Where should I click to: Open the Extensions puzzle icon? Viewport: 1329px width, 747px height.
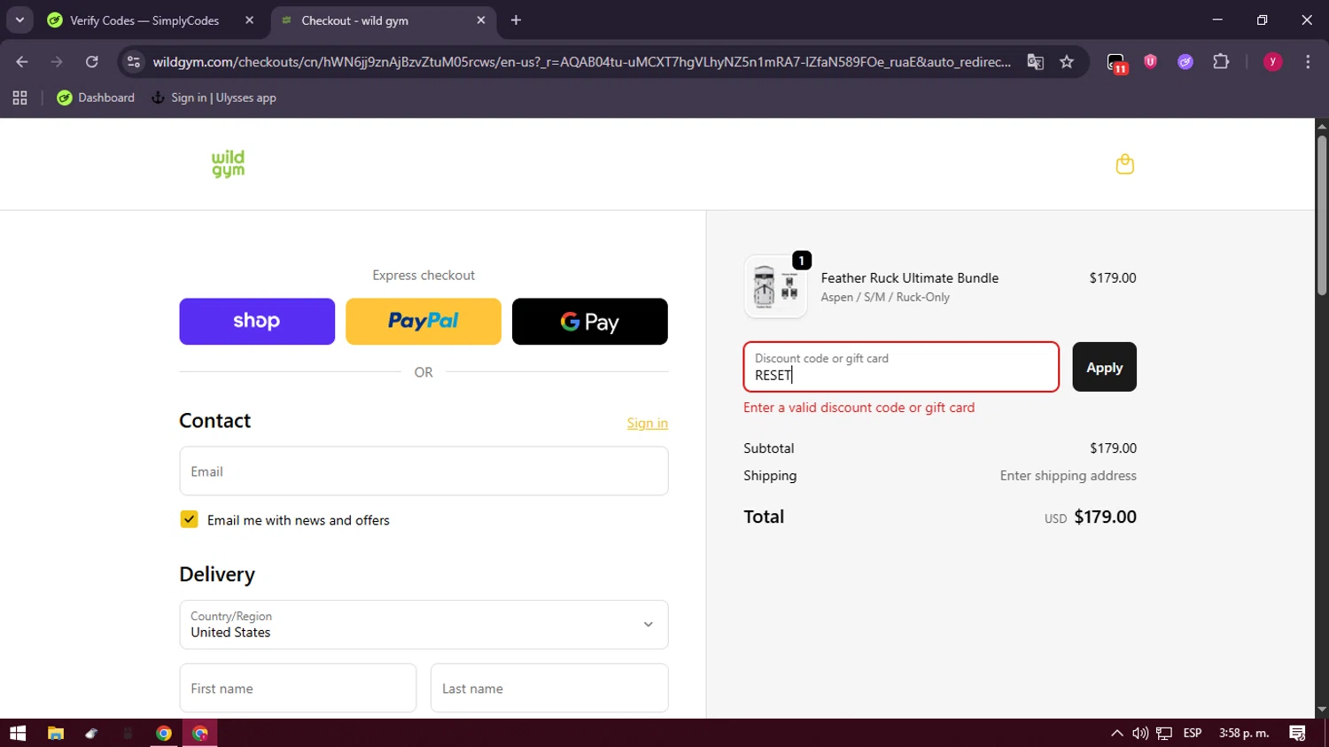click(x=1221, y=62)
